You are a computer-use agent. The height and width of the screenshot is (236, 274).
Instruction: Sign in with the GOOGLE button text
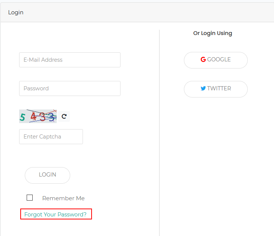pos(219,59)
